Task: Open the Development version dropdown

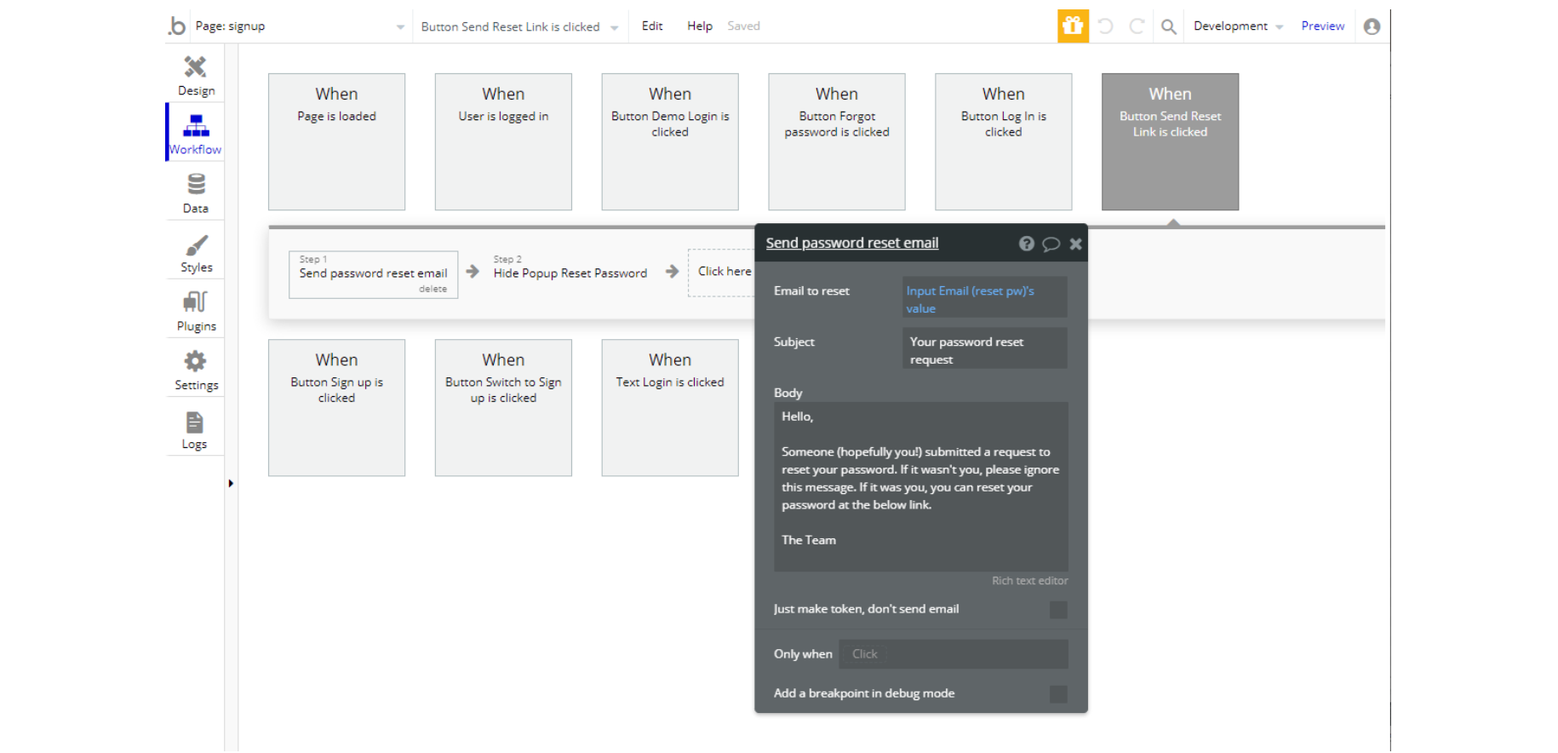Action: [x=1237, y=26]
